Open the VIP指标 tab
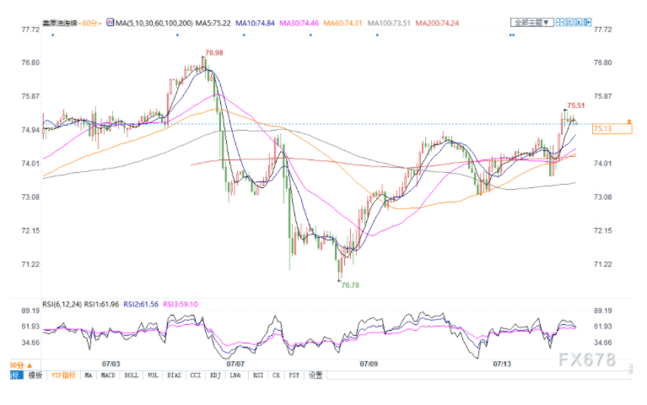Image resolution: width=647 pixels, height=405 pixels. pos(62,375)
